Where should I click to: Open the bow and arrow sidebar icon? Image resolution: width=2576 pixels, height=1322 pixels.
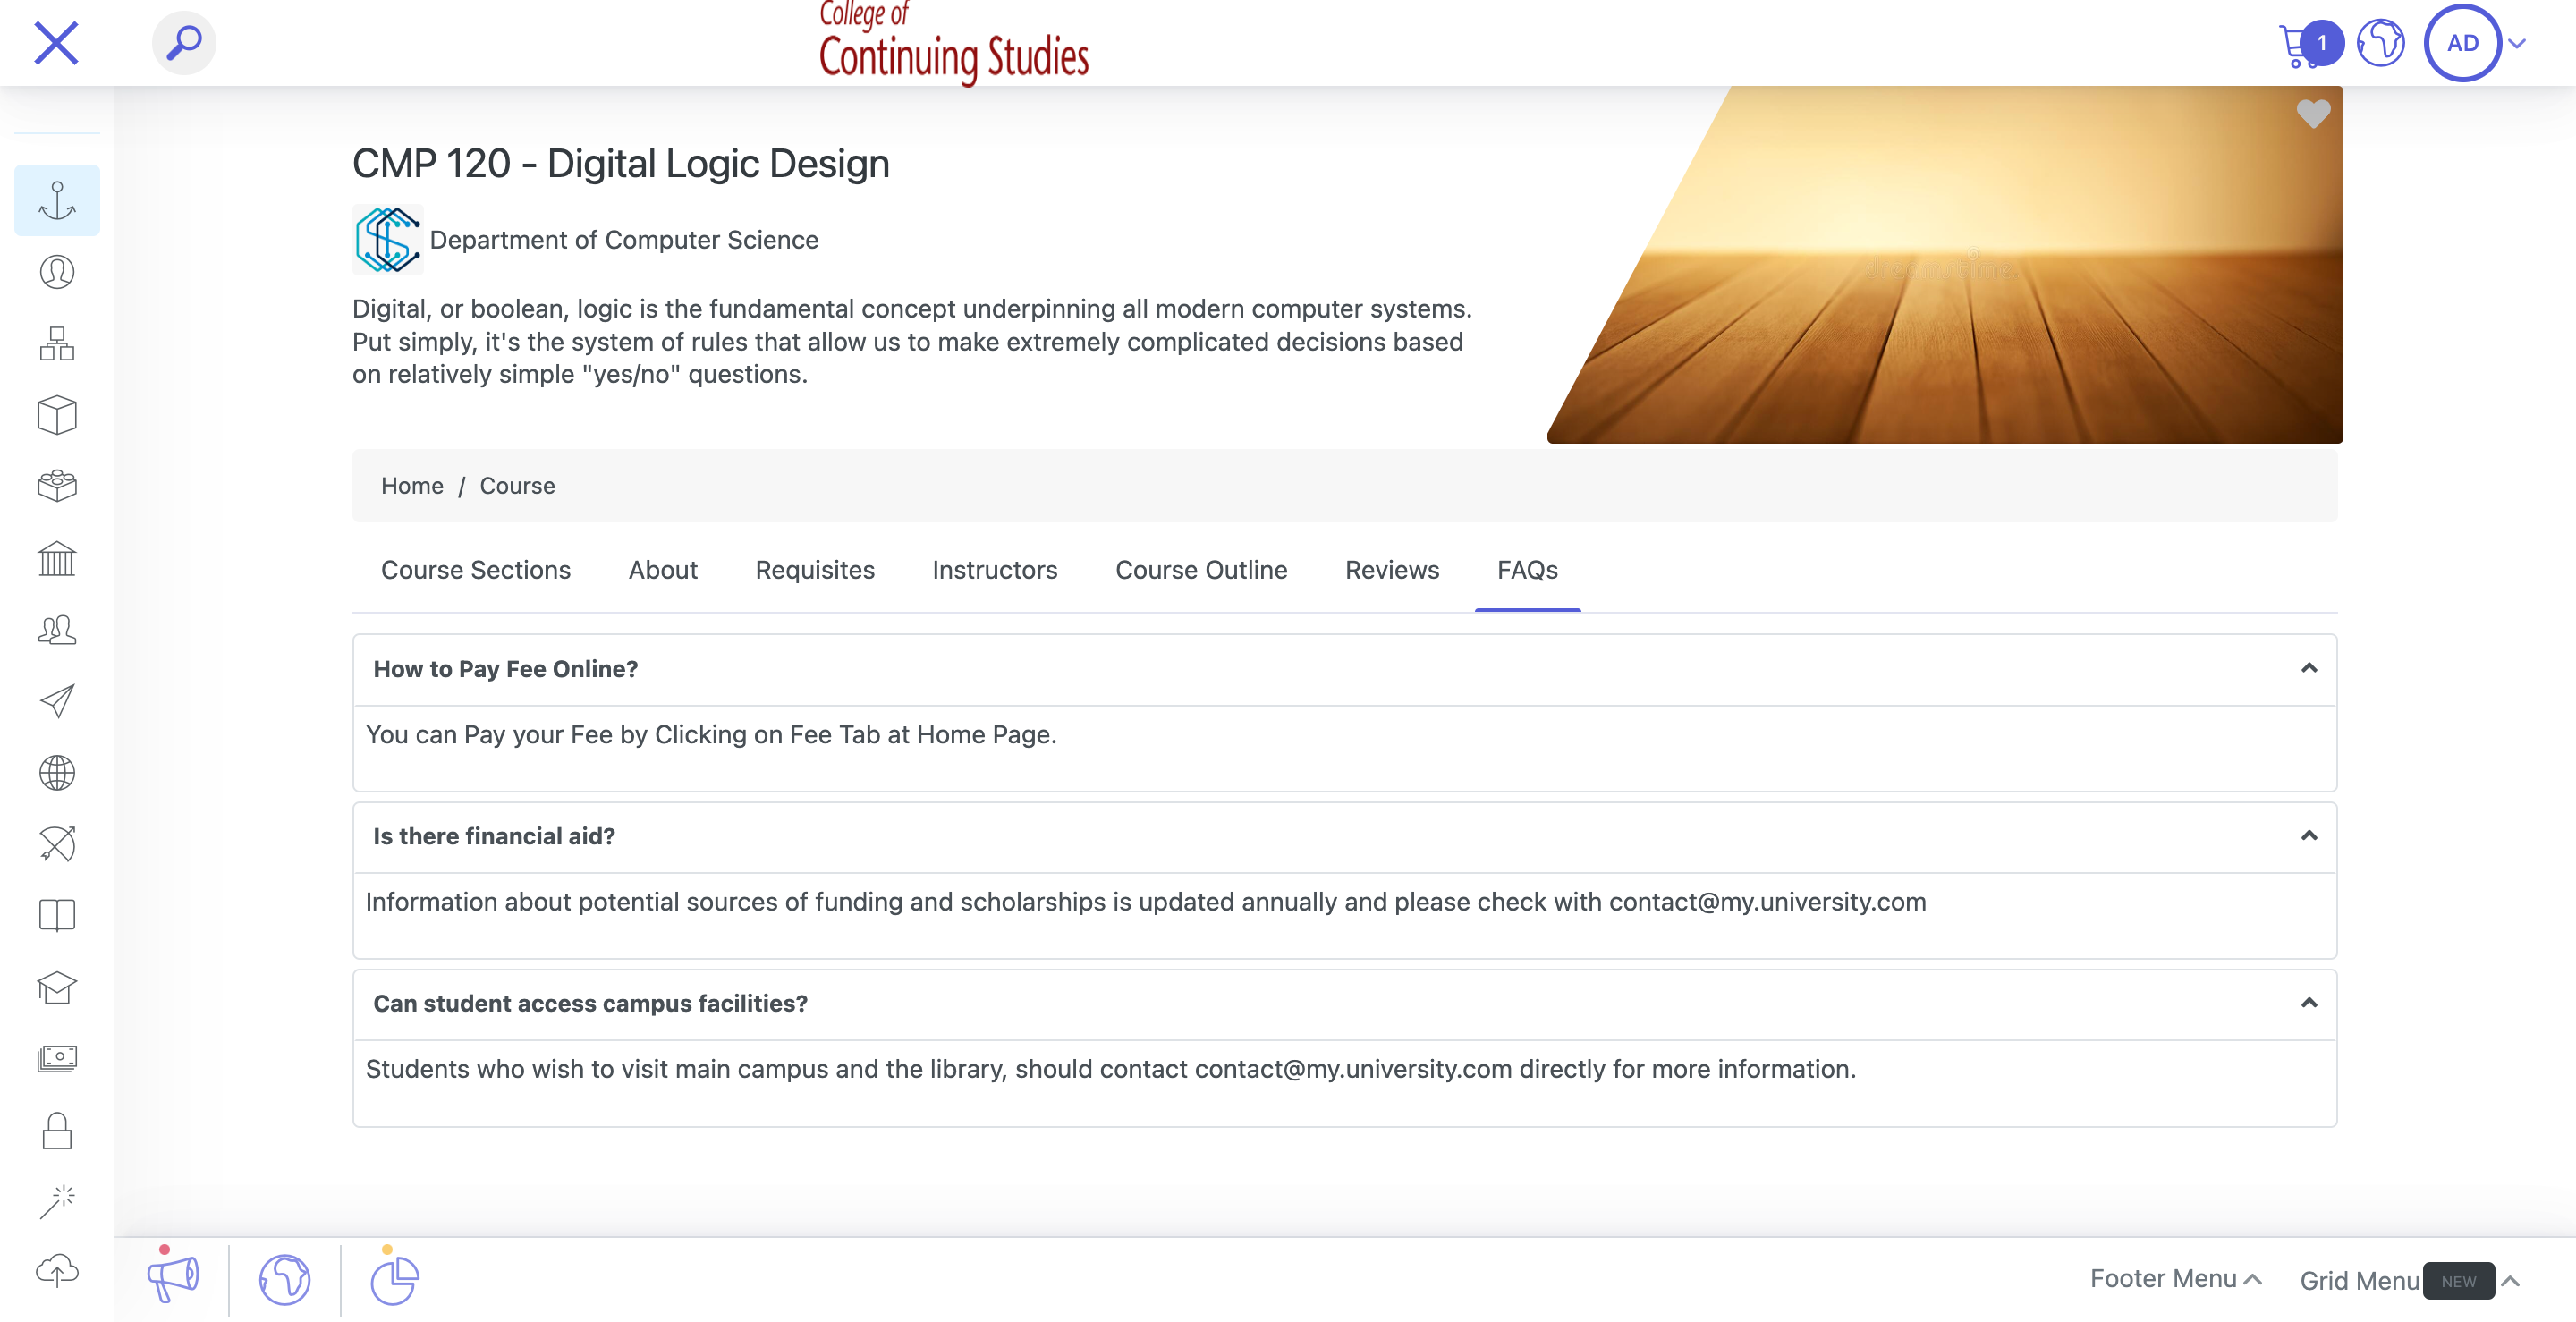[57, 844]
